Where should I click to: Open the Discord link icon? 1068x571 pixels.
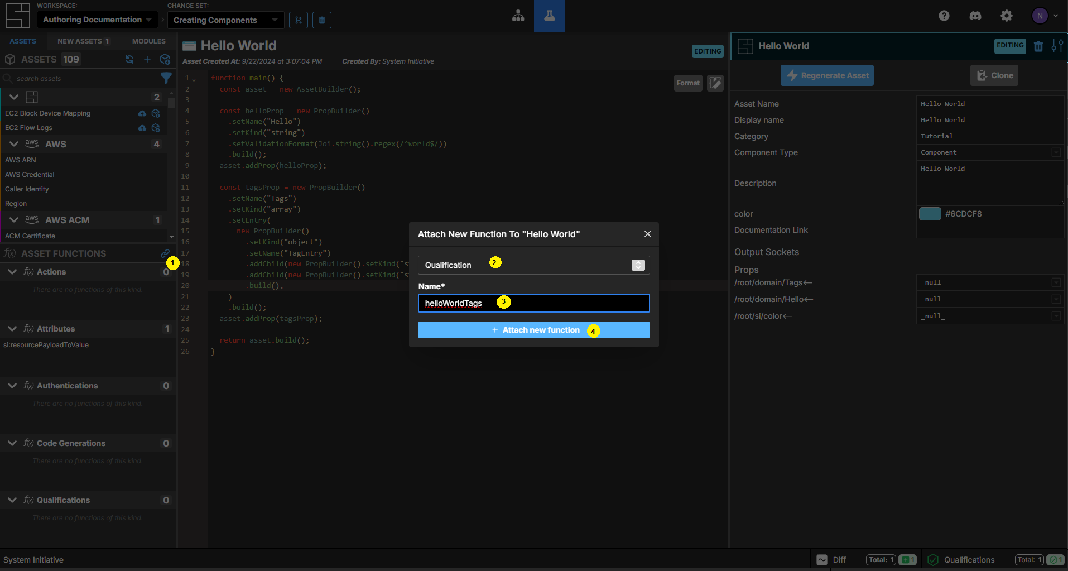pos(975,16)
